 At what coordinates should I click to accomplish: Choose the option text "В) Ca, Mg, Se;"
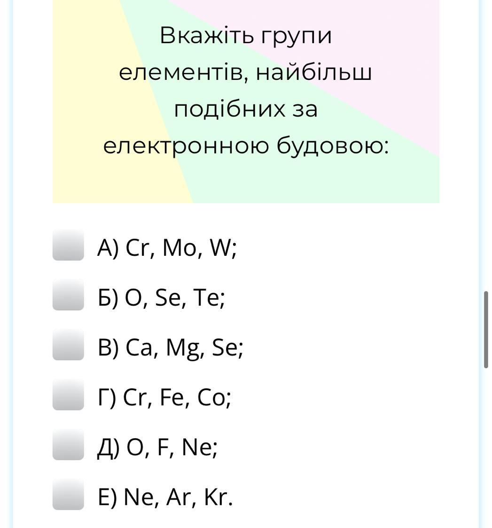[170, 347]
